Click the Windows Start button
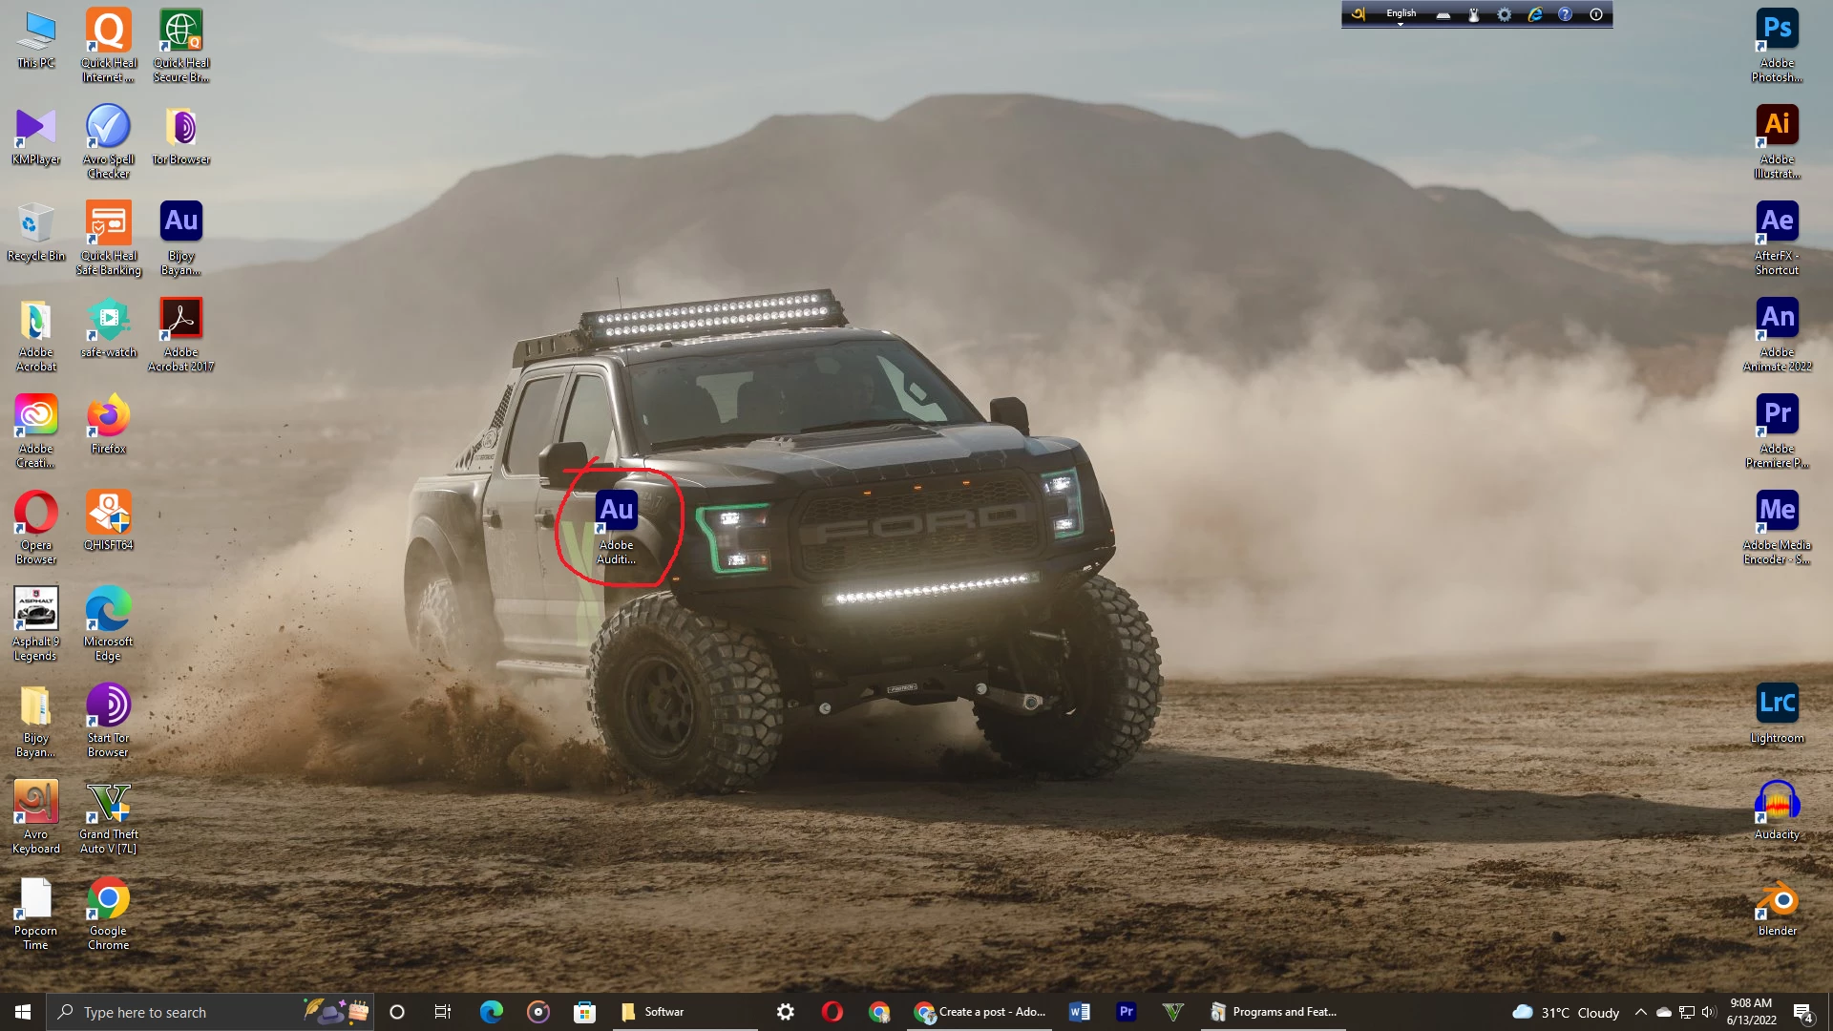The height and width of the screenshot is (1031, 1833). [x=23, y=1012]
